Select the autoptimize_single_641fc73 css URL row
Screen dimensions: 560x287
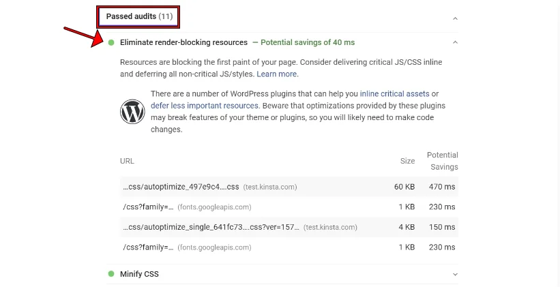[289, 227]
